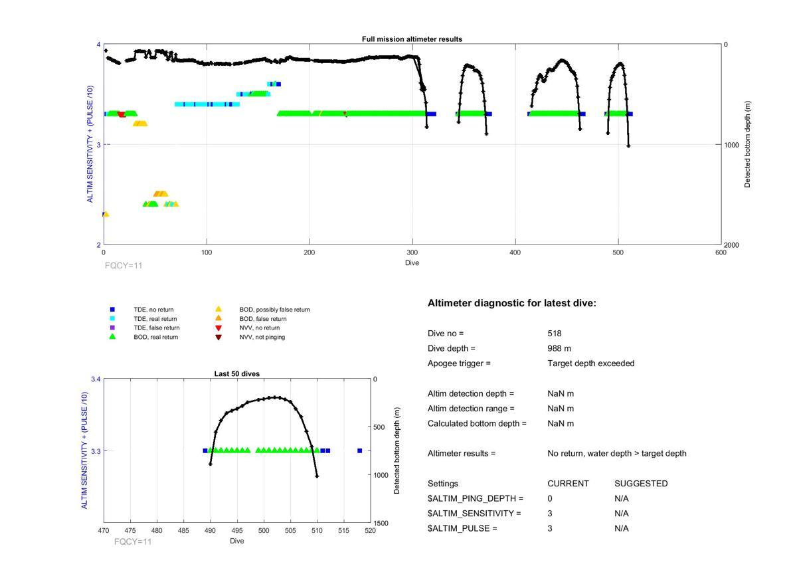The height and width of the screenshot is (588, 797).
Task: Click the 'Settings' column header
Action: pyautogui.click(x=443, y=484)
